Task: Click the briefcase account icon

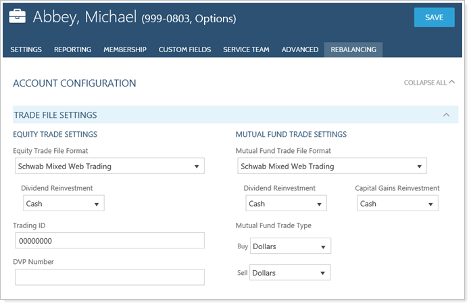Action: click(x=18, y=17)
